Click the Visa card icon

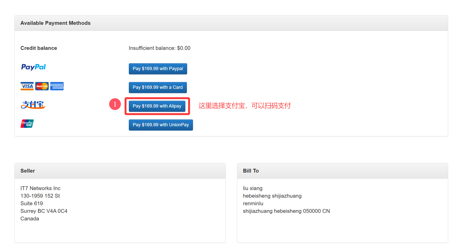27,86
